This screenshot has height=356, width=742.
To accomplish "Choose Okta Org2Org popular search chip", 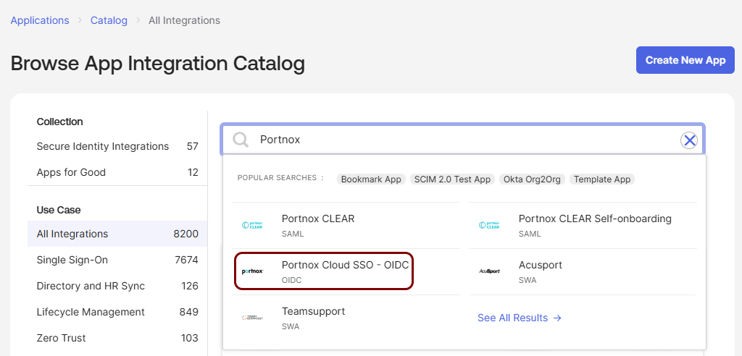I will [532, 179].
